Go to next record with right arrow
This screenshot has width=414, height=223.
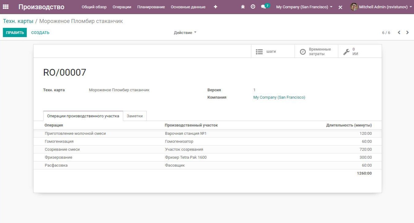click(407, 32)
